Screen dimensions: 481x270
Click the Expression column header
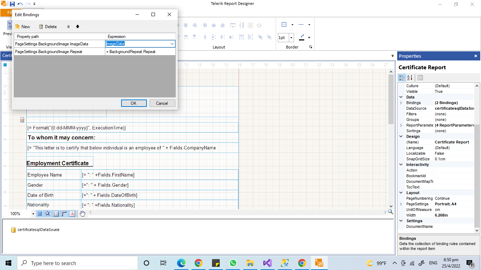coord(140,37)
